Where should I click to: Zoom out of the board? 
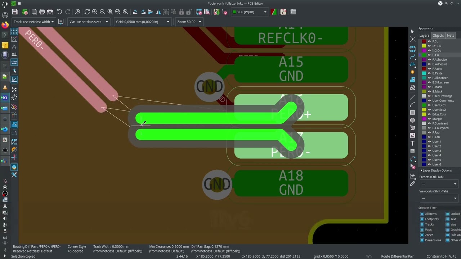click(x=102, y=12)
